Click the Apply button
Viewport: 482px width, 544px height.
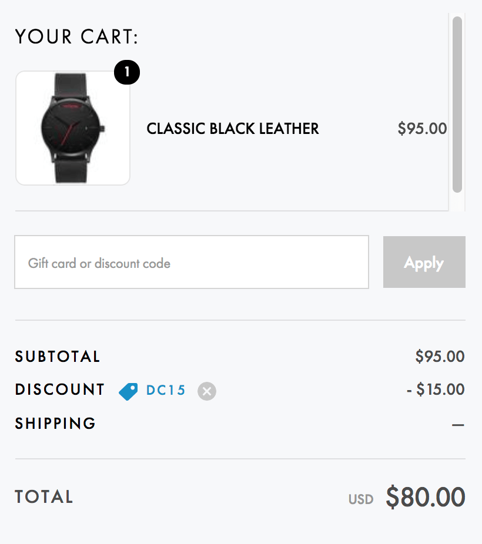click(x=424, y=262)
